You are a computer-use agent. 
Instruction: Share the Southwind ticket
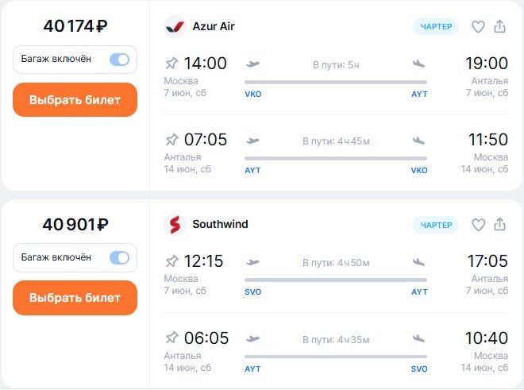(499, 225)
